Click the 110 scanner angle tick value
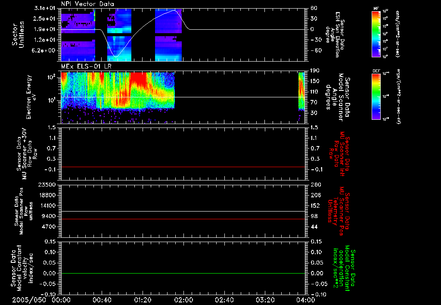This screenshot has width=441, height=305. [x=315, y=92]
